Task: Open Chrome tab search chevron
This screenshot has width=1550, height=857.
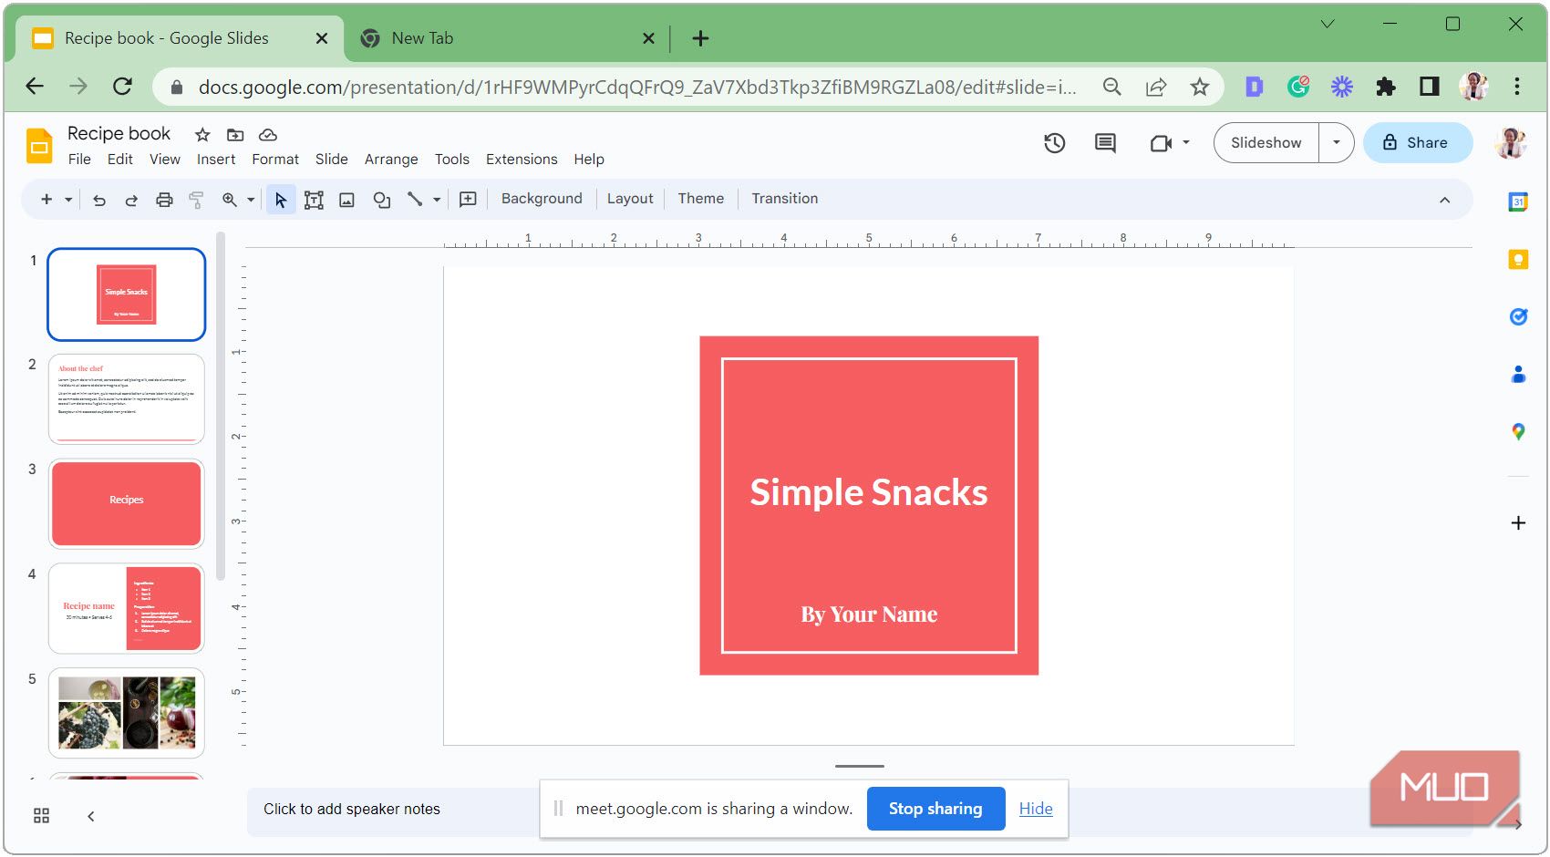Action: (x=1328, y=25)
